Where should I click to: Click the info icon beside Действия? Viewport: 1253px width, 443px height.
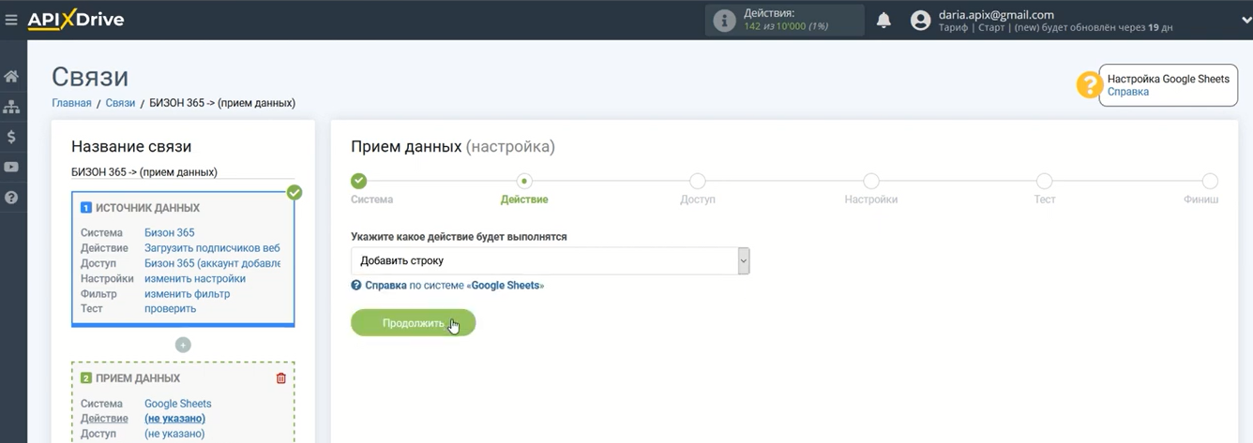[x=724, y=21]
